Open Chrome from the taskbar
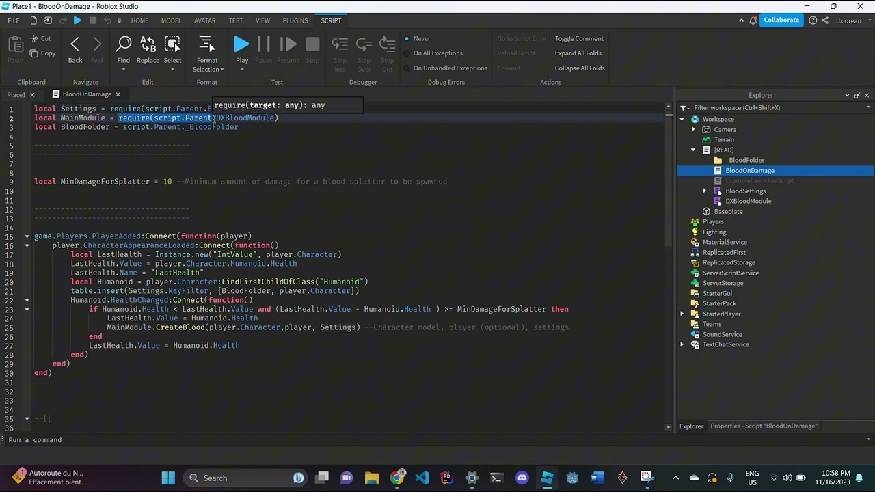The image size is (875, 492). [x=396, y=478]
